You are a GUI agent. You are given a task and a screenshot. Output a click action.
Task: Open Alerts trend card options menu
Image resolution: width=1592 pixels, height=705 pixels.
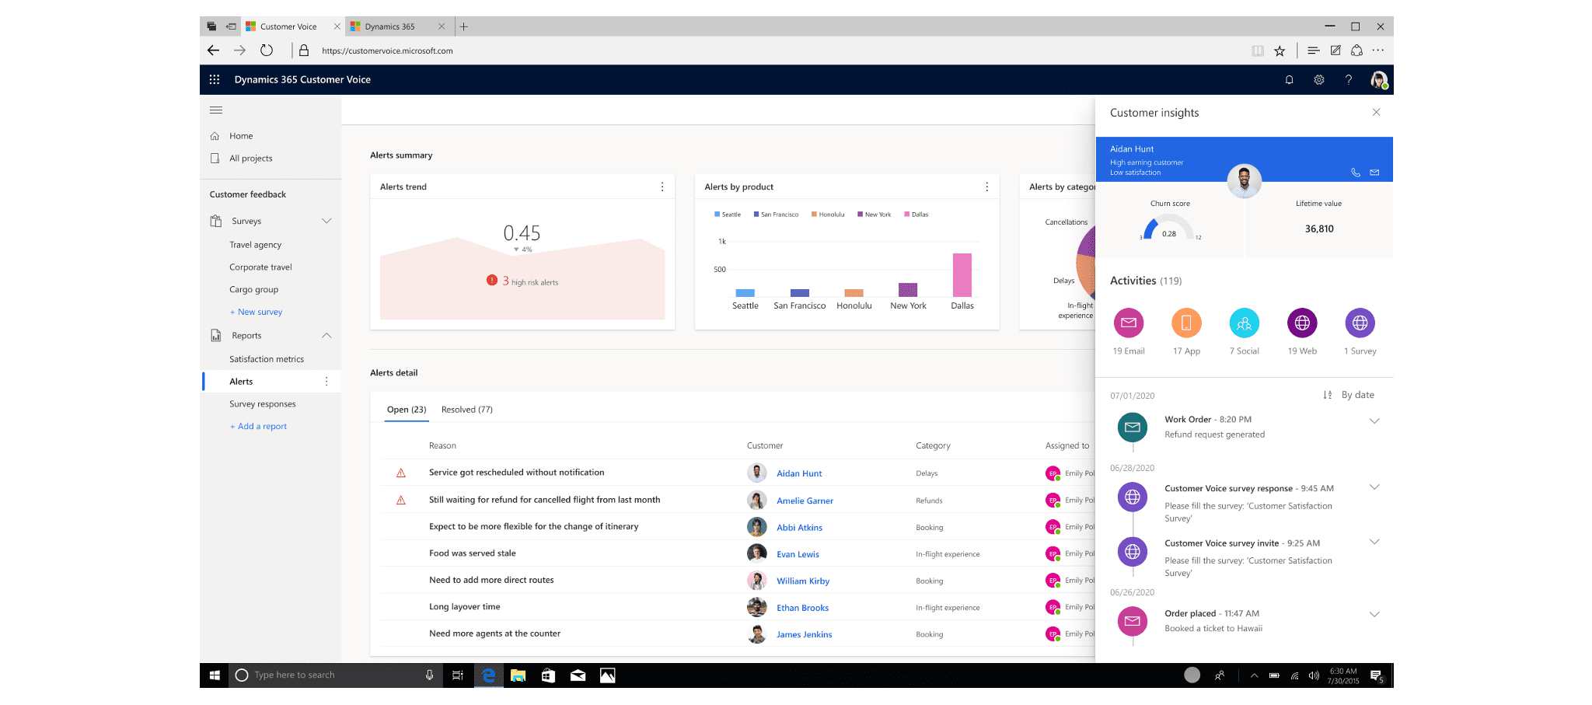point(662,187)
